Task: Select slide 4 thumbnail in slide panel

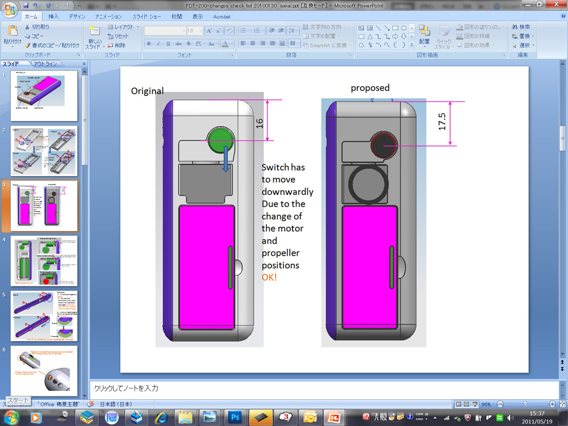Action: (x=44, y=261)
